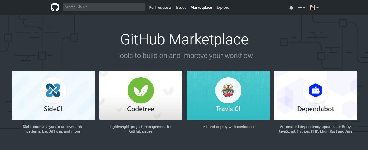Click the SideCI logo icon
Image resolution: width=368 pixels, height=150 pixels.
[53, 90]
